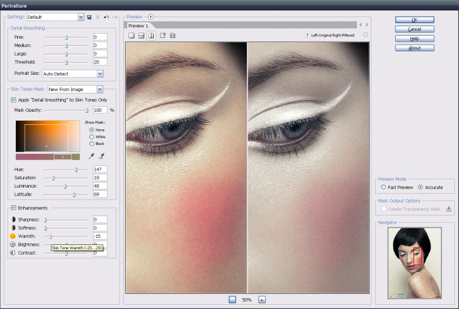Select horizontal split preview layout
This screenshot has width=459, height=309.
[x=141, y=36]
